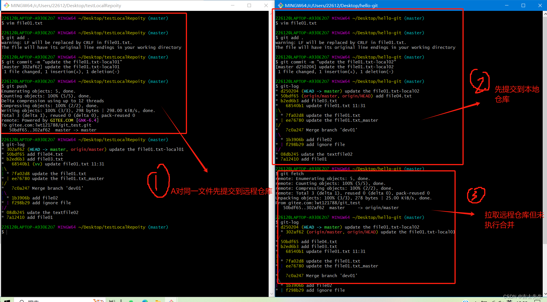Click "warning: LF will be replaced by CRLF" in hello-git window
The image size is (547, 302).
click(341, 43)
